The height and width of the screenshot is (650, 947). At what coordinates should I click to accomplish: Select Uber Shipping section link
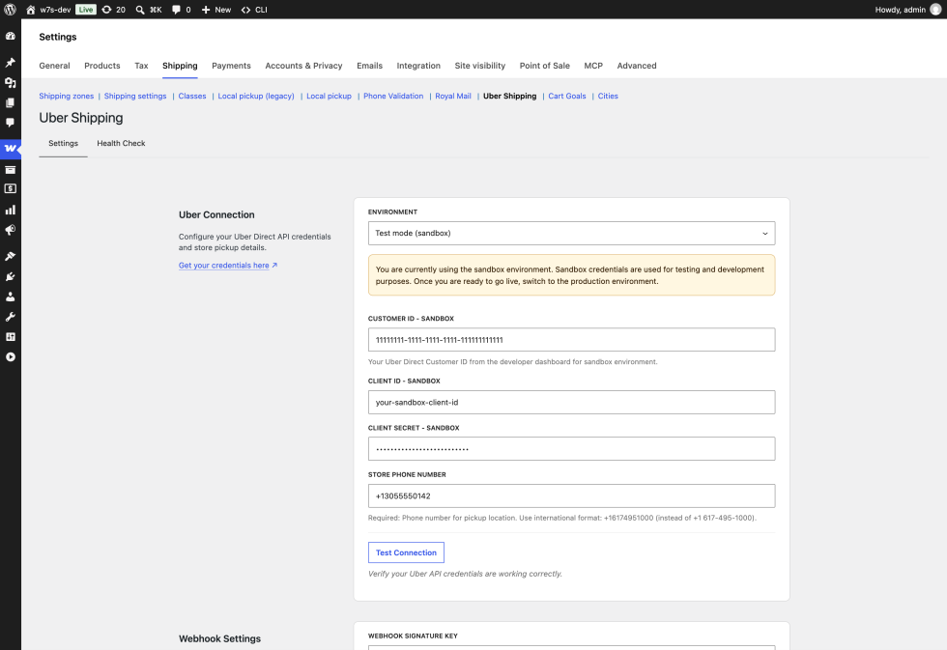[510, 96]
